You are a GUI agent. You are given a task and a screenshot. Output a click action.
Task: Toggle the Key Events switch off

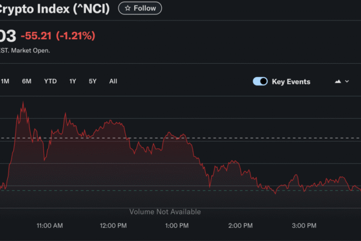[x=260, y=81]
